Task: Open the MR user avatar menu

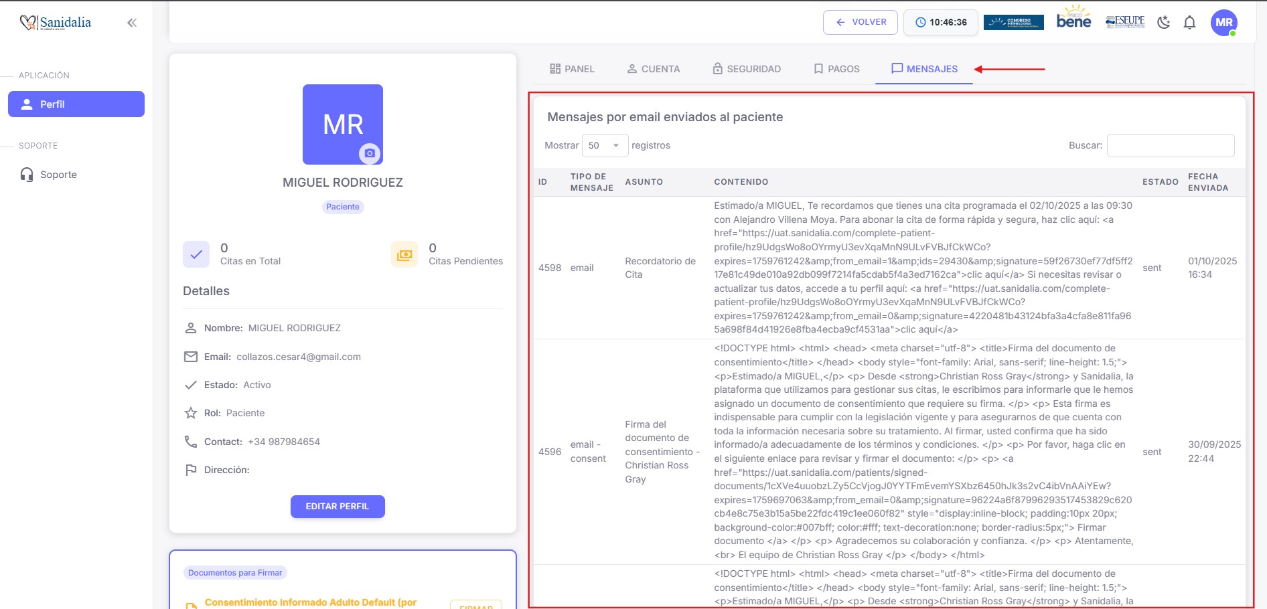Action: tap(1223, 23)
